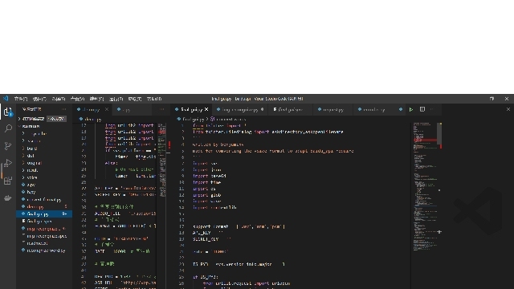Open the 选择 (Selection) menu
Image resolution: width=514 pixels, height=289 pixels.
pyautogui.click(x=59, y=99)
